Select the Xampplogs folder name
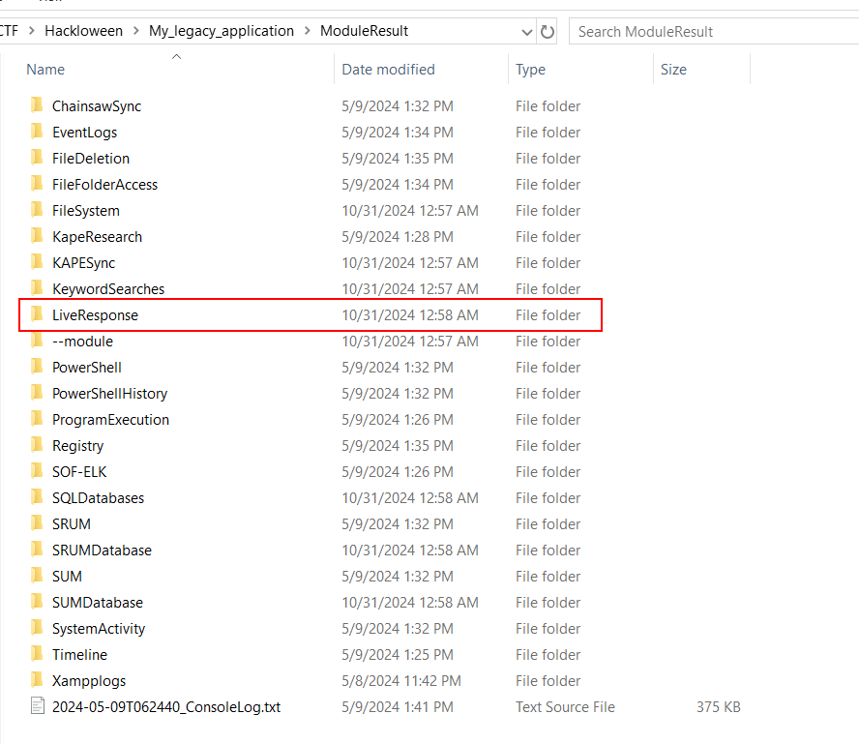 pyautogui.click(x=89, y=680)
